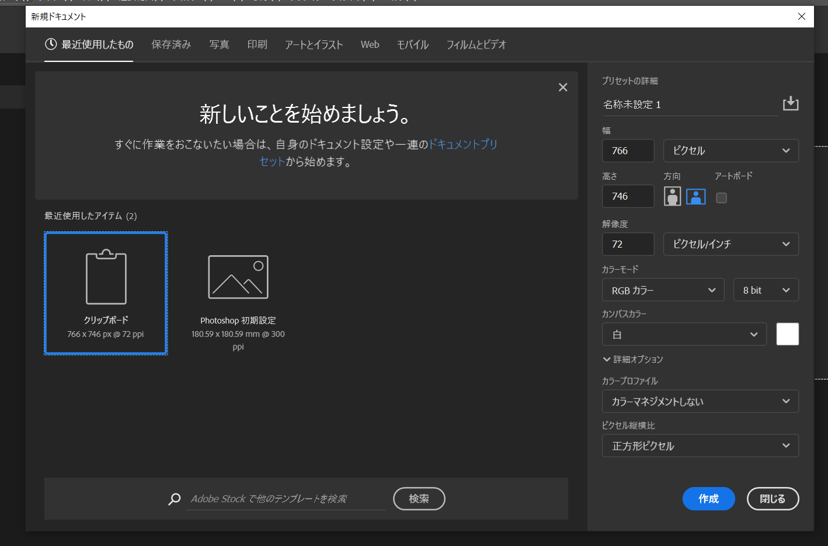828x546 pixels.
Task: Click the clipboard preset icon
Action: click(106, 277)
